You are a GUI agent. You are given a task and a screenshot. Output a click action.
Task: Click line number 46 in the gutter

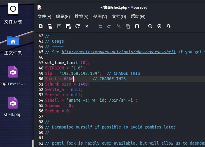pyautogui.click(x=41, y=57)
